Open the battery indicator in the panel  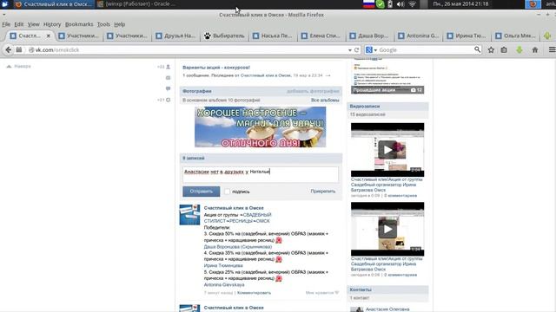[x=390, y=4]
